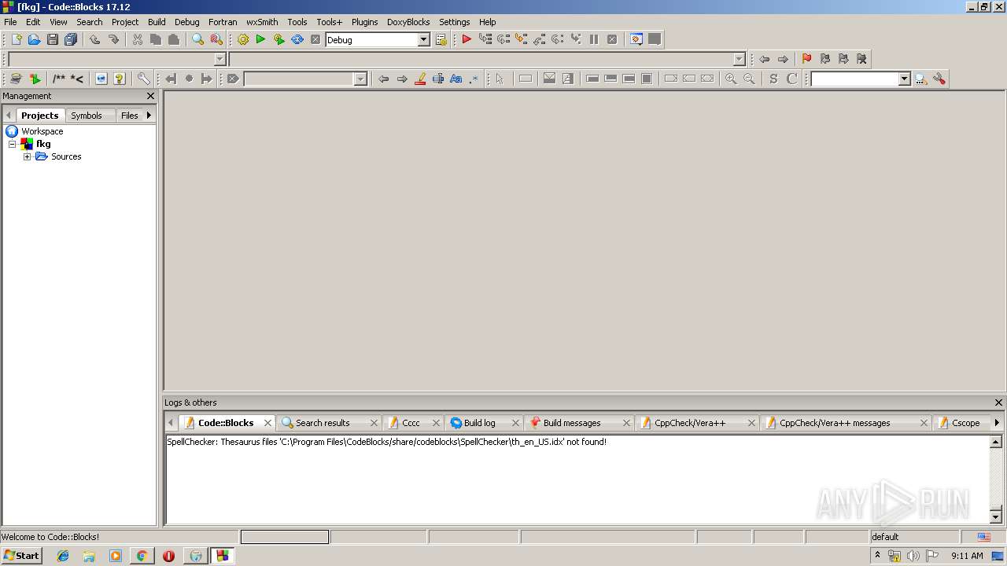Open the File menu
Image resolution: width=1007 pixels, height=566 pixels.
[10, 22]
